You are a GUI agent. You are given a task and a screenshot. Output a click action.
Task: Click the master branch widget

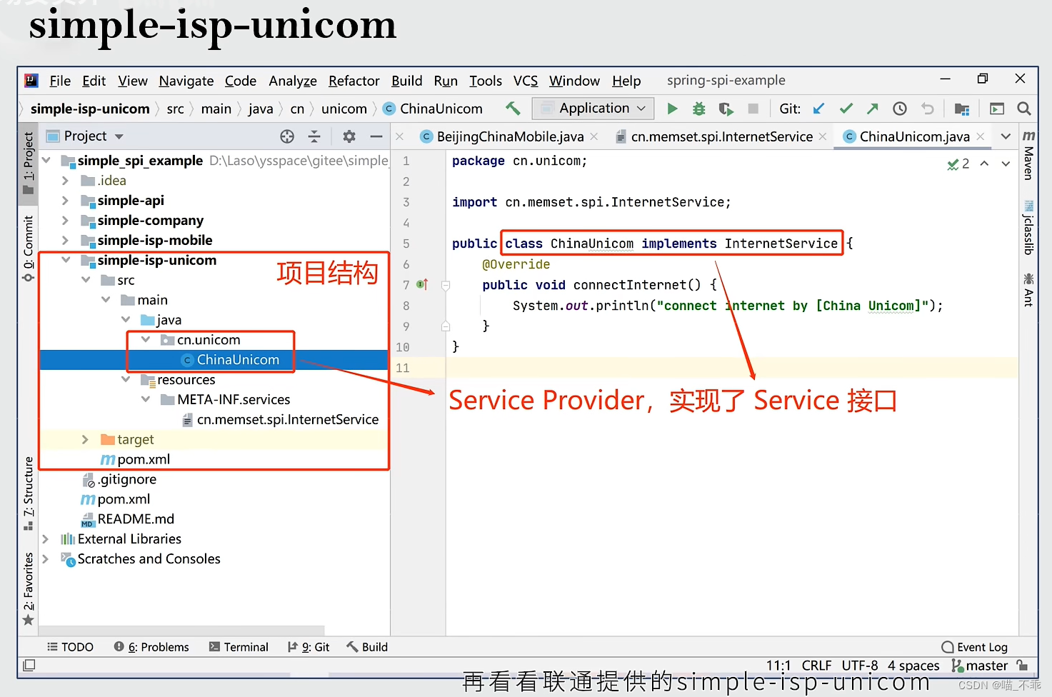[x=980, y=666]
